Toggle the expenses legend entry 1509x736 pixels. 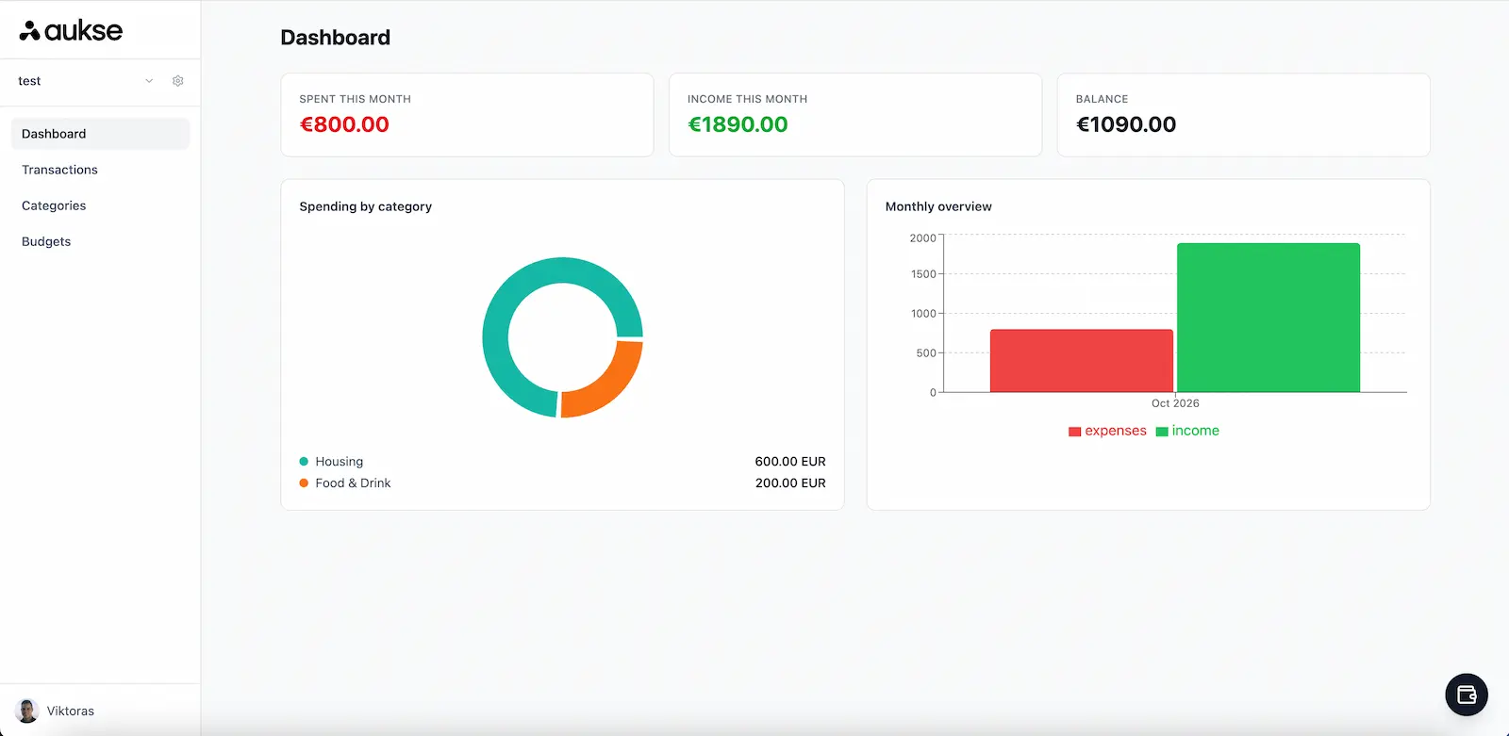pyautogui.click(x=1107, y=431)
